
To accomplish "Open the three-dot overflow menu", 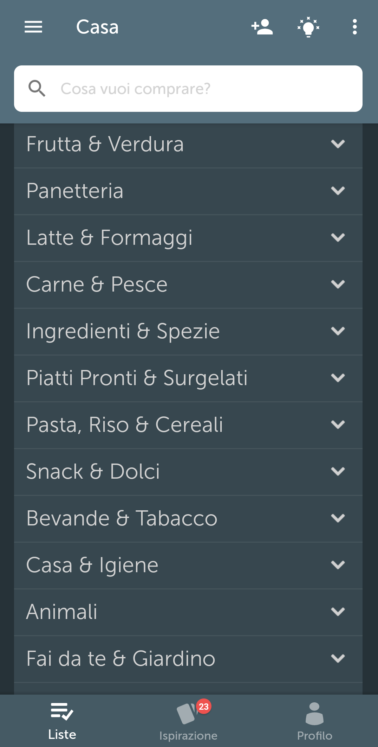I will click(355, 27).
